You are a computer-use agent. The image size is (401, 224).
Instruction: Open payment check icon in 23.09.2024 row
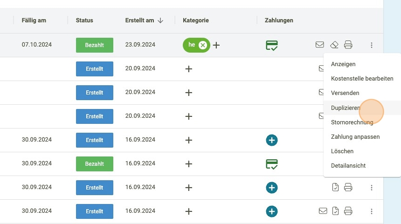coord(271,46)
